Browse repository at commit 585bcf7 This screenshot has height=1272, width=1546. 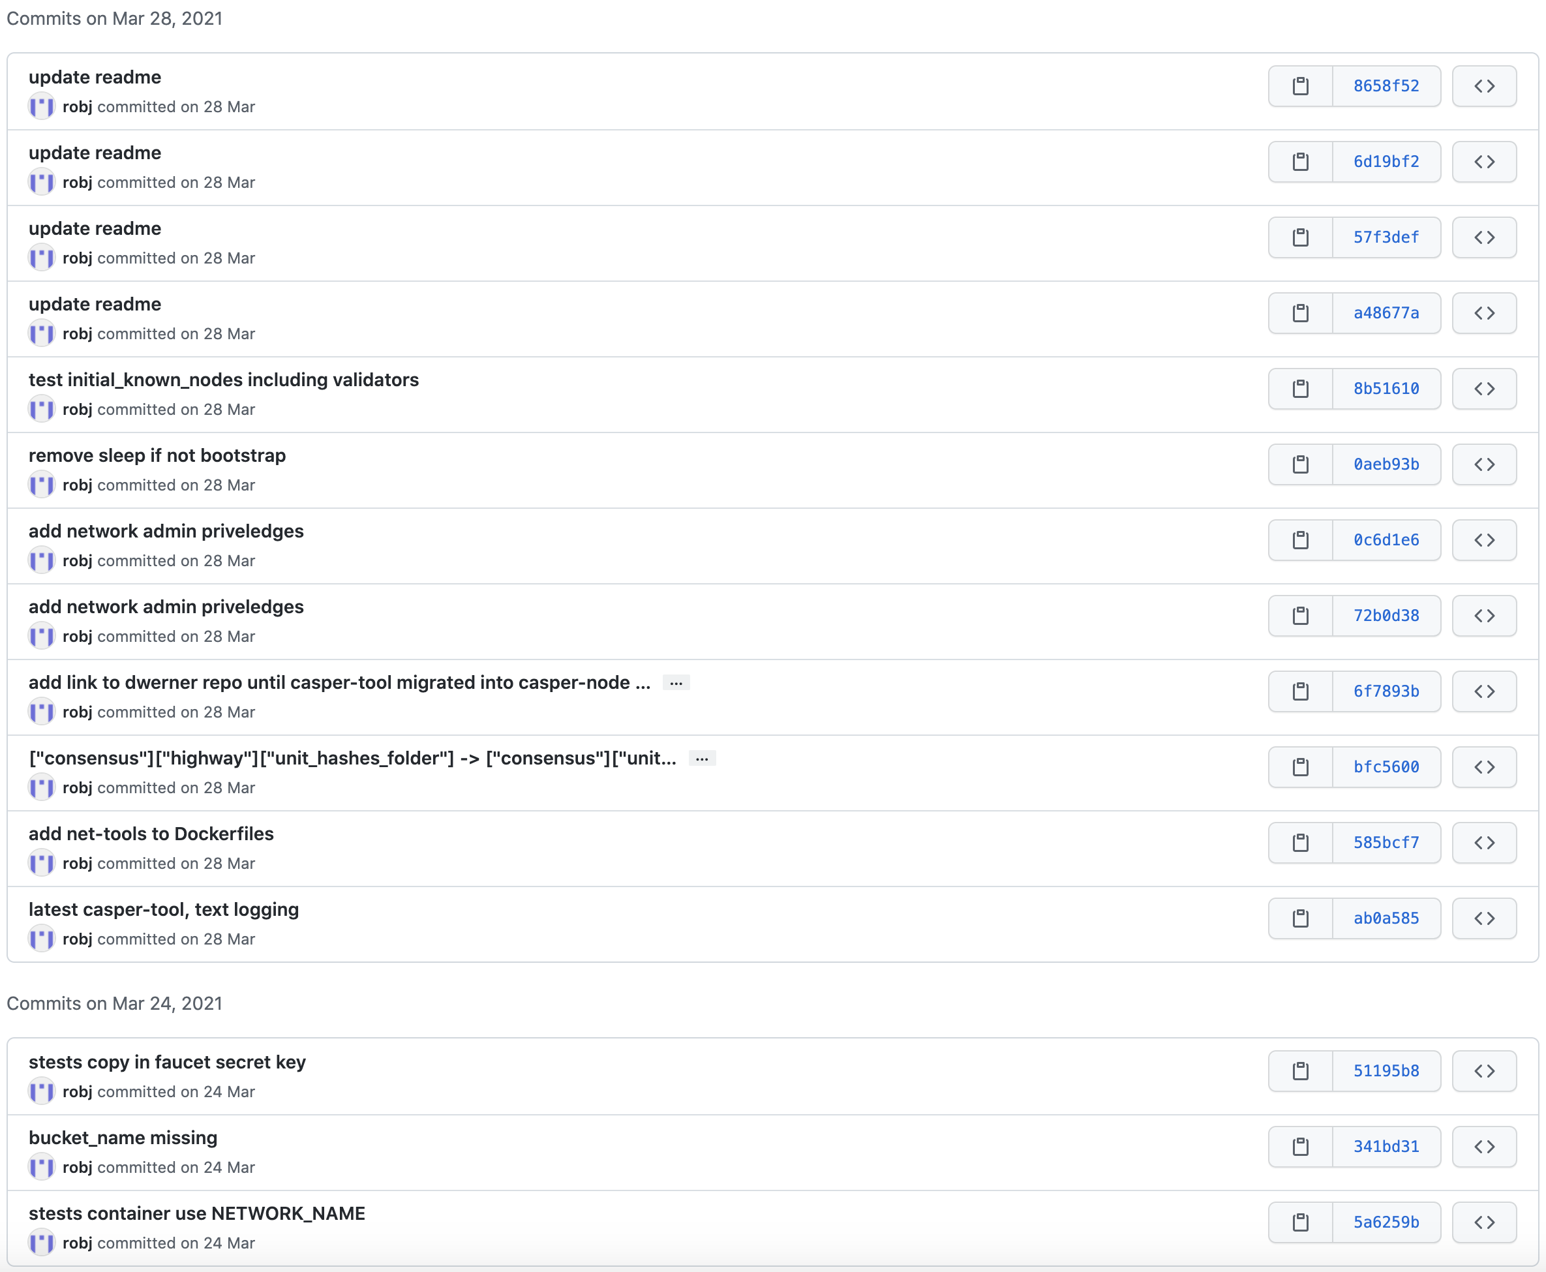(x=1484, y=843)
